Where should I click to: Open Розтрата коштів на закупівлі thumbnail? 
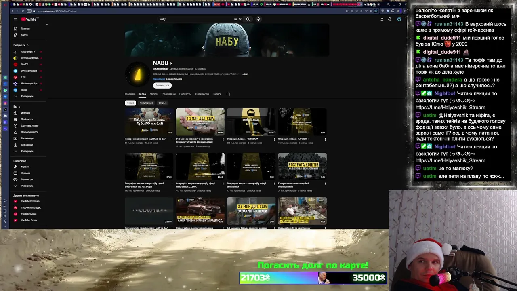click(x=302, y=166)
